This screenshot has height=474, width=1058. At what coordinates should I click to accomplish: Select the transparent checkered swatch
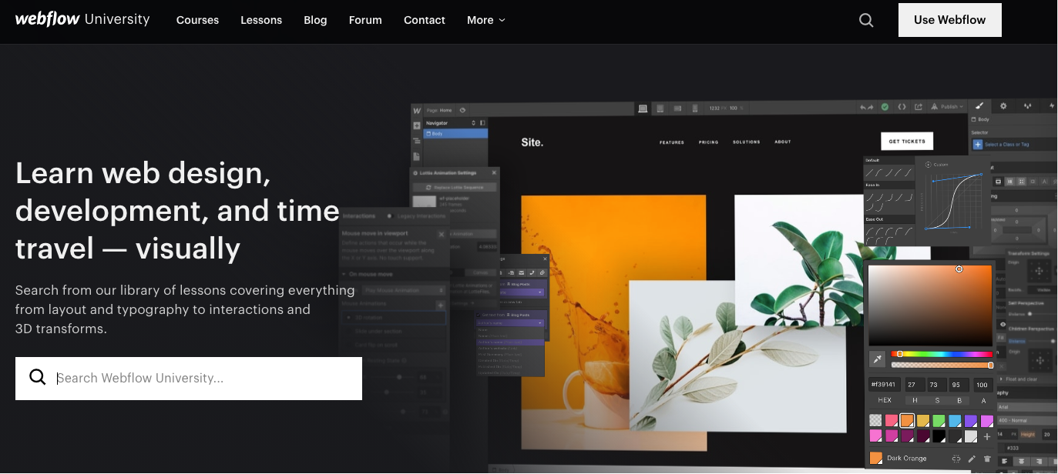click(x=875, y=421)
